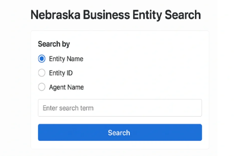Click the page background outside the card
This screenshot has width=234, height=156.
tap(15, 88)
